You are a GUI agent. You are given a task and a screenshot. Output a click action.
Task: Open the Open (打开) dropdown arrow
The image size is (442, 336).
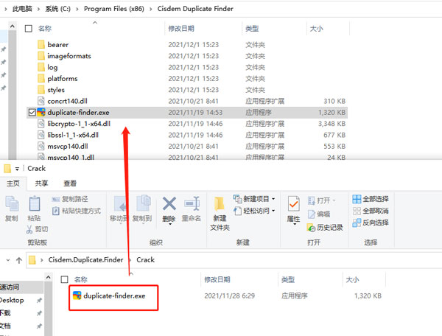[x=334, y=200]
